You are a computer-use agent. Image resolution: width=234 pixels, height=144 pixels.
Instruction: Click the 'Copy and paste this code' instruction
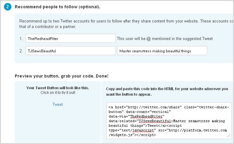click(167, 91)
